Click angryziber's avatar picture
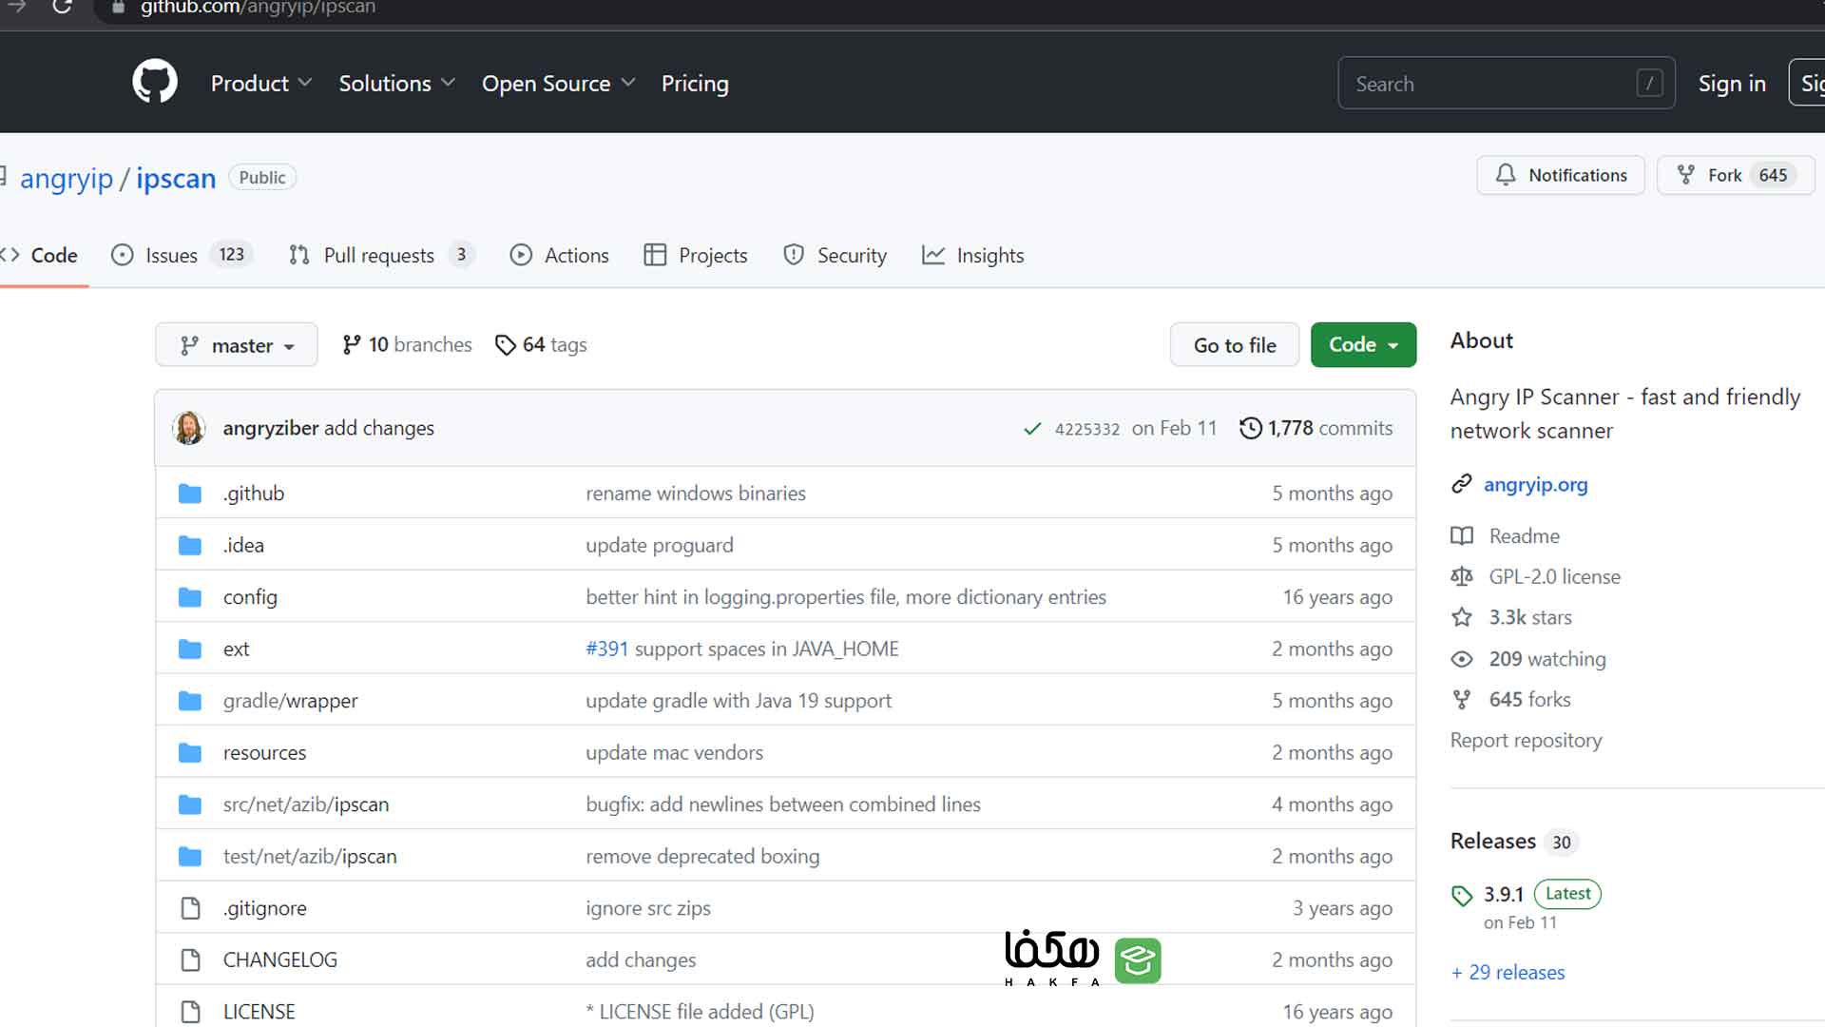1825x1027 pixels. point(188,428)
